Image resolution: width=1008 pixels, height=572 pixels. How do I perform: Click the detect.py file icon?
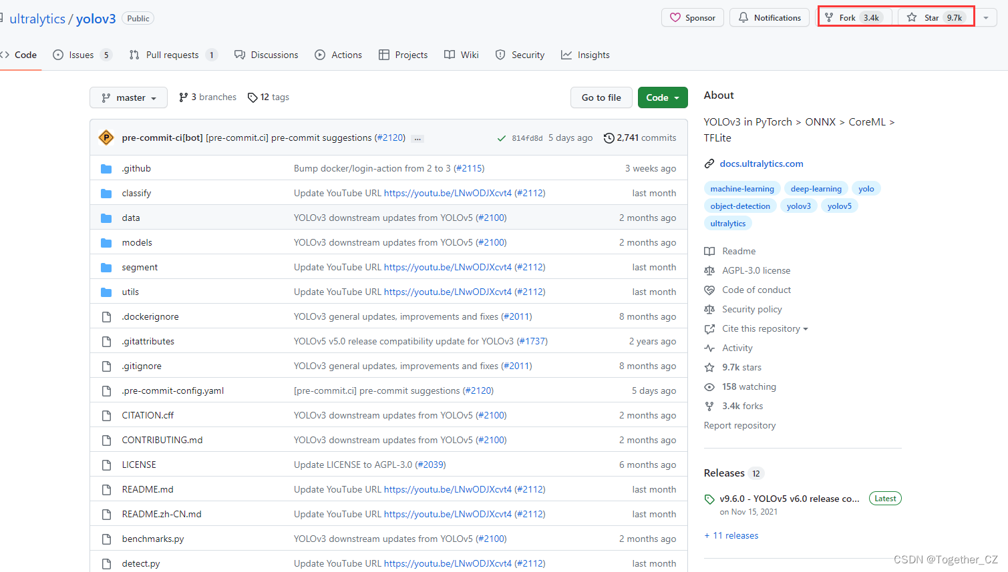106,564
